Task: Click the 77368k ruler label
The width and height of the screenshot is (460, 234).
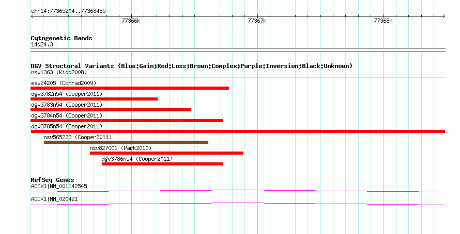Action: (383, 21)
